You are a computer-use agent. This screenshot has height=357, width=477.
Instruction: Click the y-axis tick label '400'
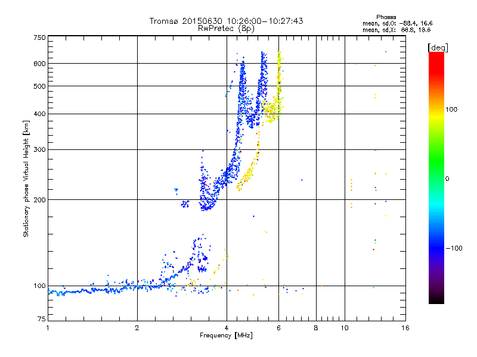[39, 114]
